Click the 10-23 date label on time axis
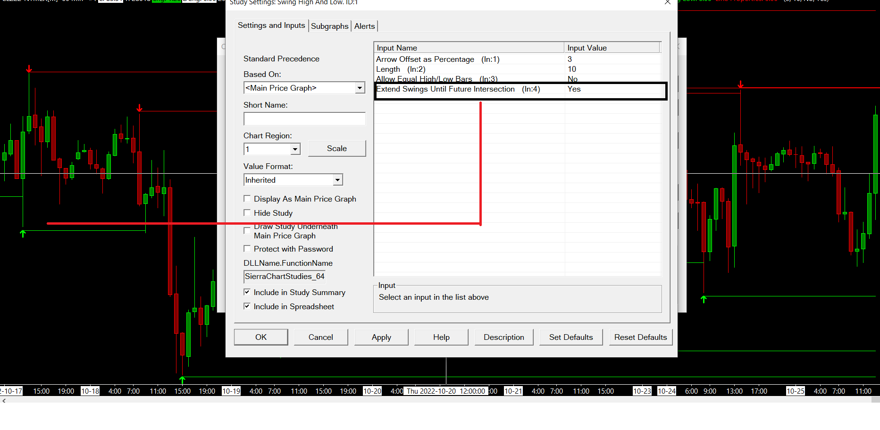880x430 pixels. coord(642,391)
